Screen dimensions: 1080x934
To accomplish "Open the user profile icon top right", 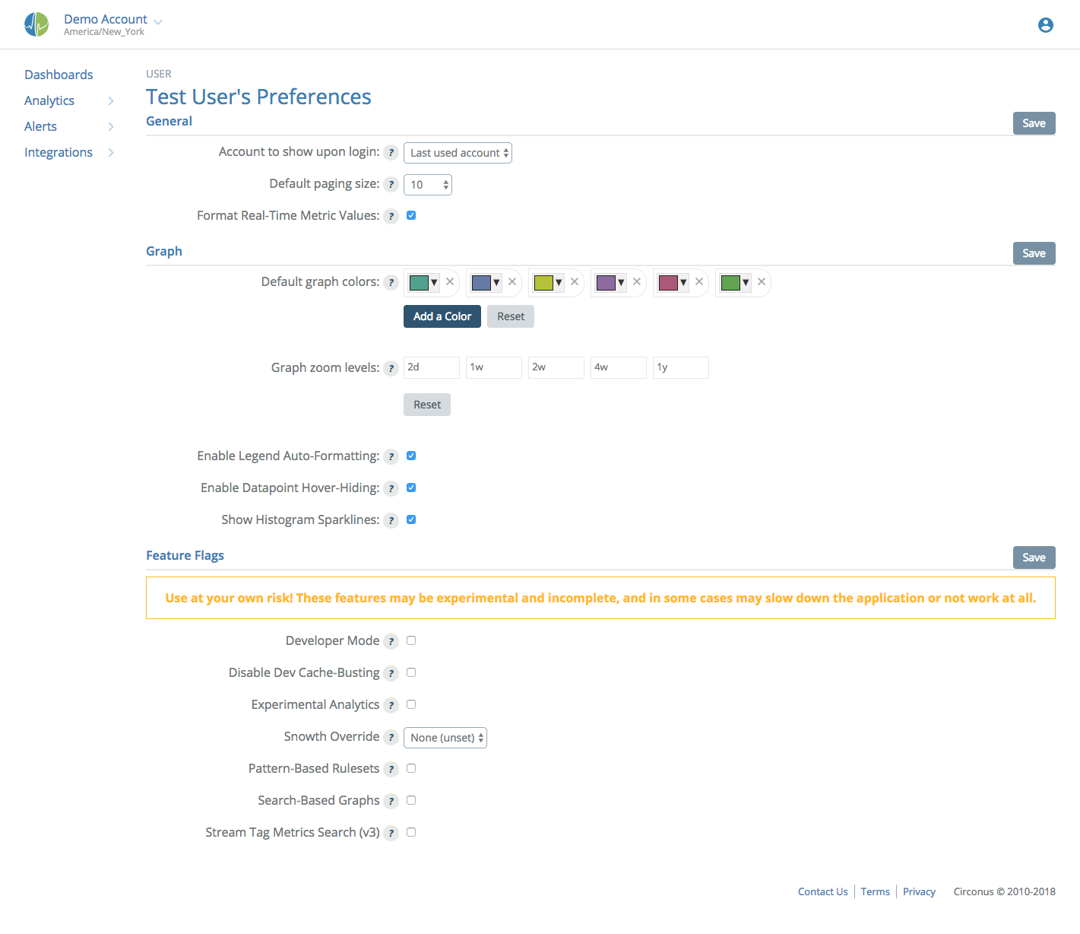I will coord(1045,24).
